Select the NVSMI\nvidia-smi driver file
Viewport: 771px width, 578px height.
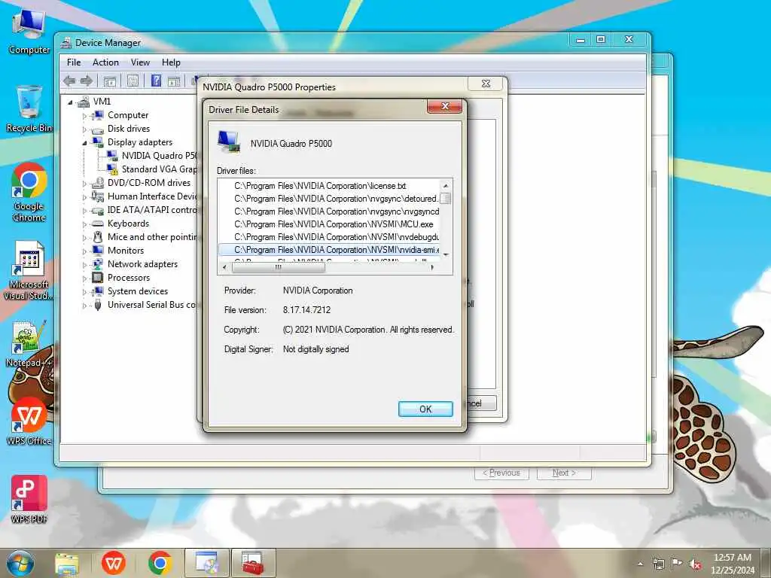tap(328, 250)
